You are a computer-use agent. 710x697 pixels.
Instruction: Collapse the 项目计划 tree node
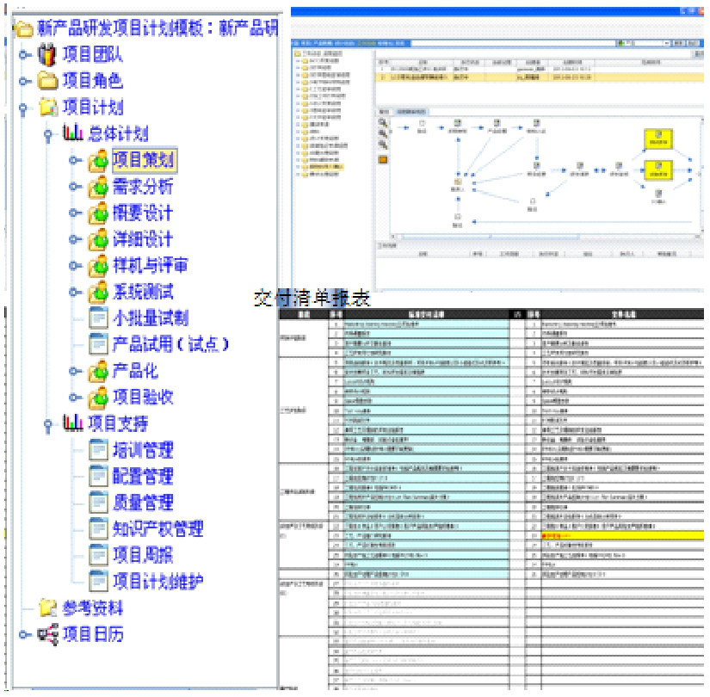click(24, 108)
